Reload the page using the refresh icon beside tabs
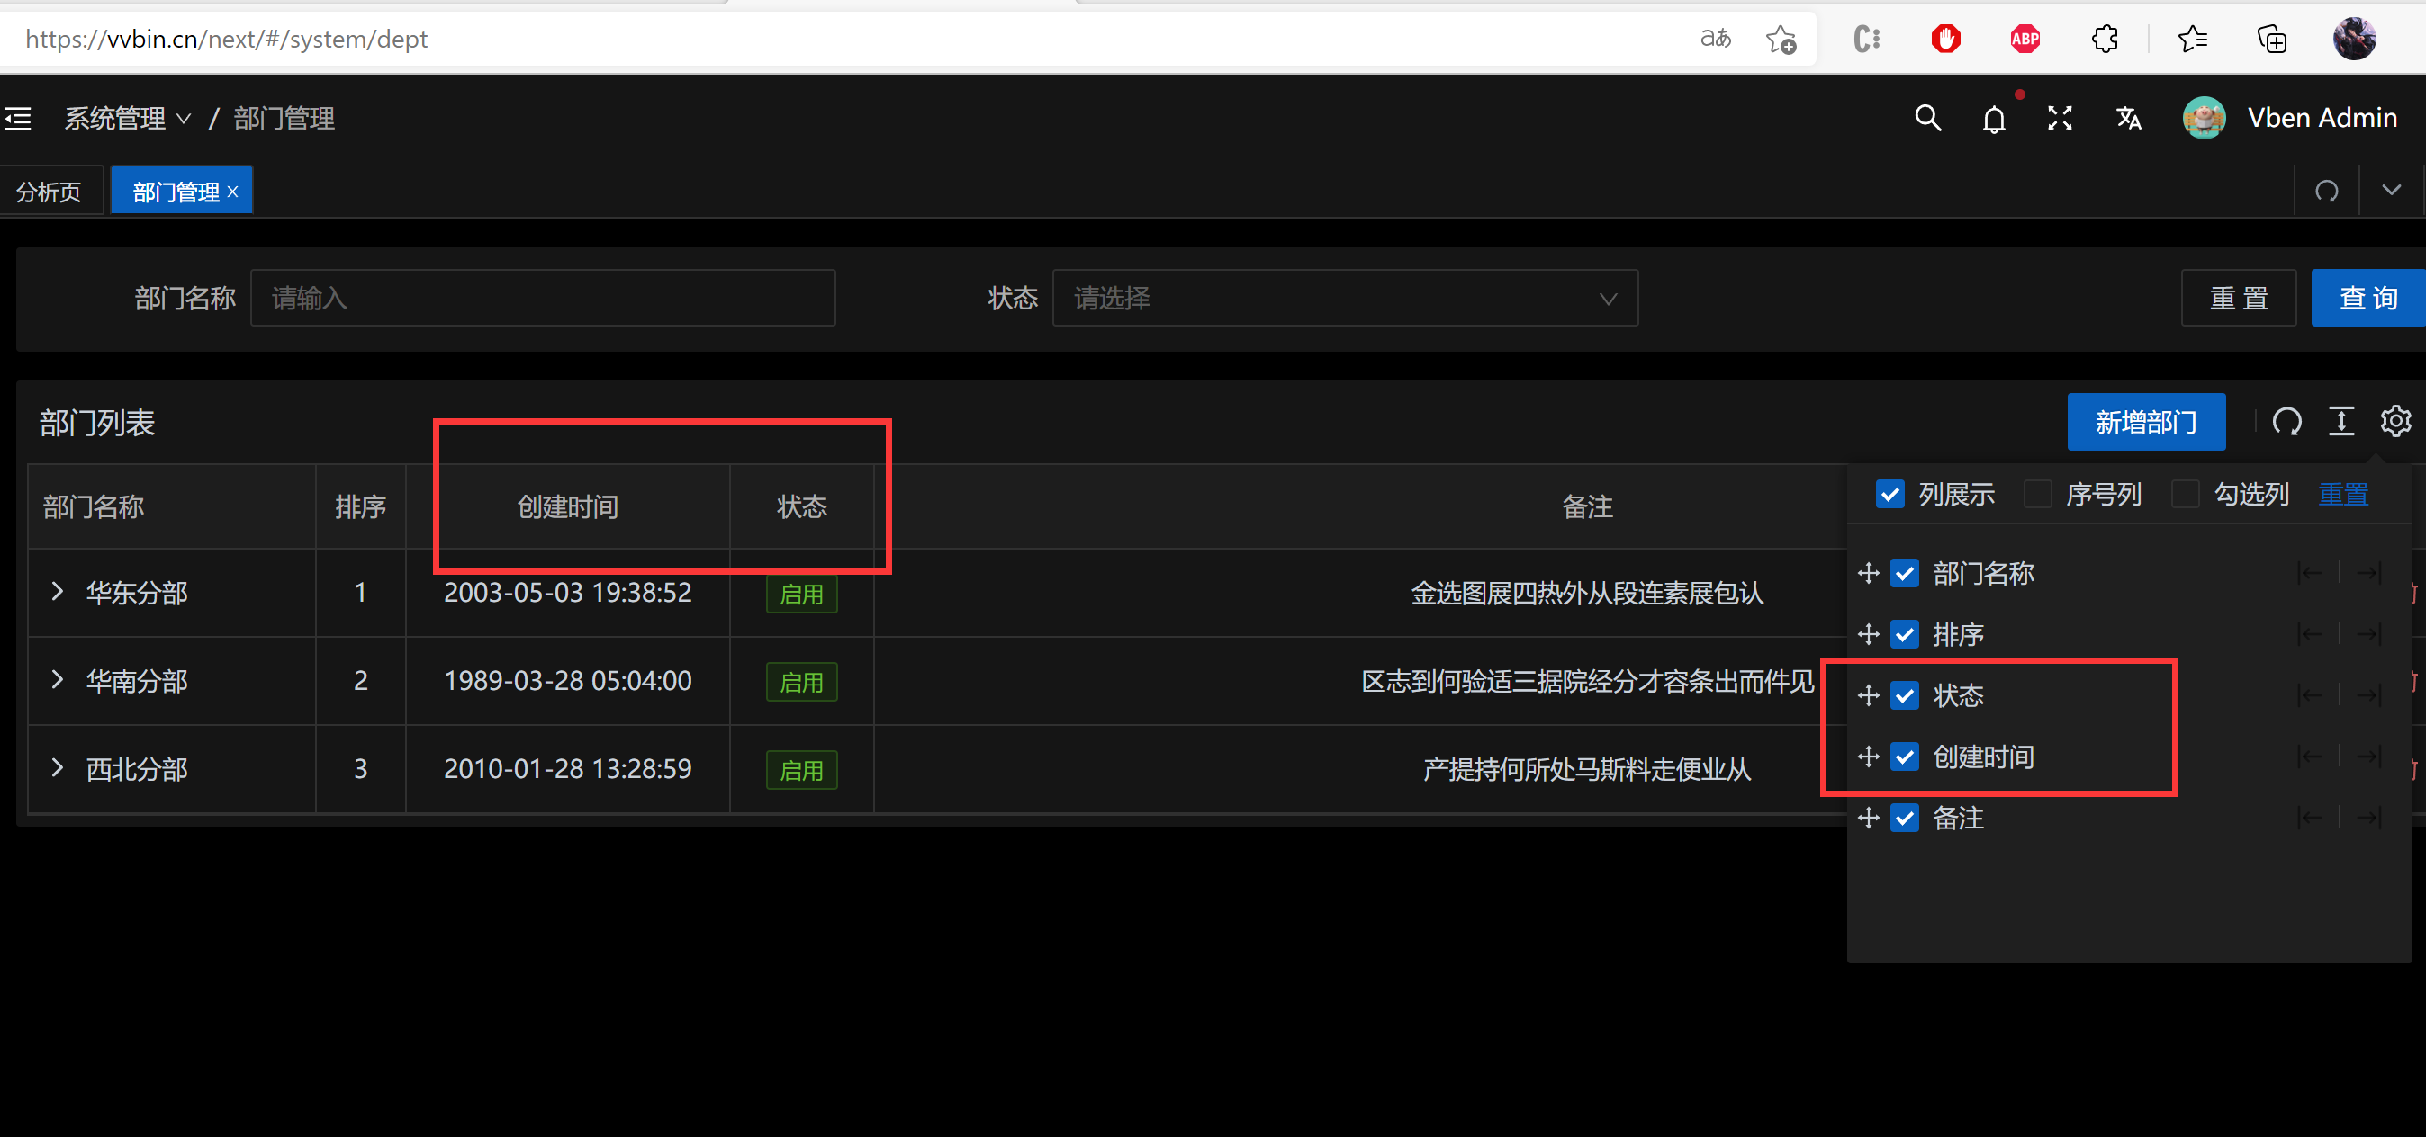This screenshot has width=2426, height=1137. [x=2327, y=190]
